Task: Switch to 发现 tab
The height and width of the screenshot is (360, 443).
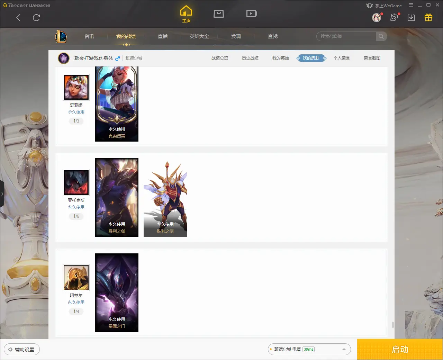Action: (236, 36)
